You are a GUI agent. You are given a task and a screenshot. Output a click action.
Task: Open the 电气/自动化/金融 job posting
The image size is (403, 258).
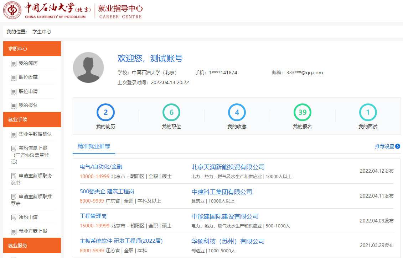(101, 167)
